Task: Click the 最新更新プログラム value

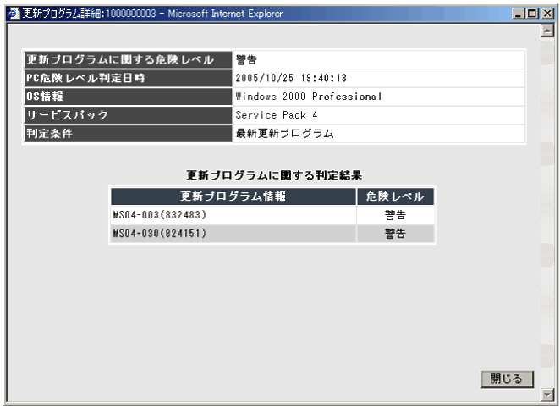Action: (284, 134)
